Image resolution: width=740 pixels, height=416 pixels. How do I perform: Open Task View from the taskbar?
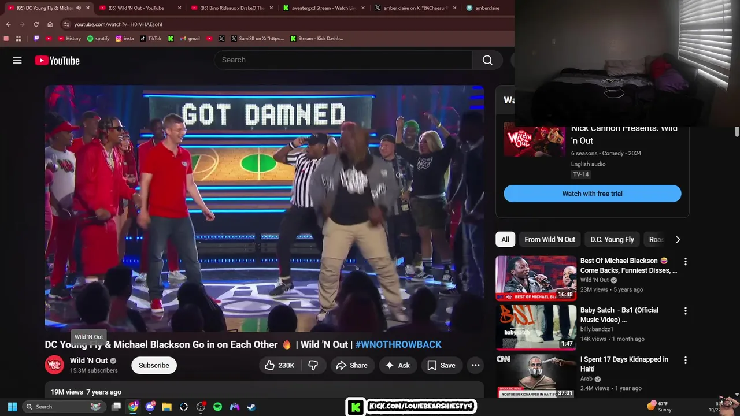(x=116, y=407)
